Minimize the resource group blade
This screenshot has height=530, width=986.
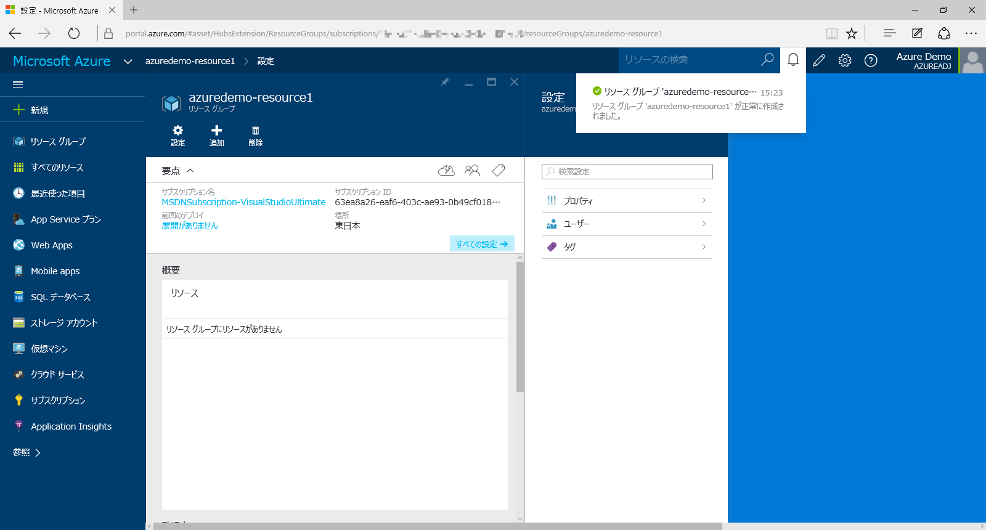click(468, 83)
